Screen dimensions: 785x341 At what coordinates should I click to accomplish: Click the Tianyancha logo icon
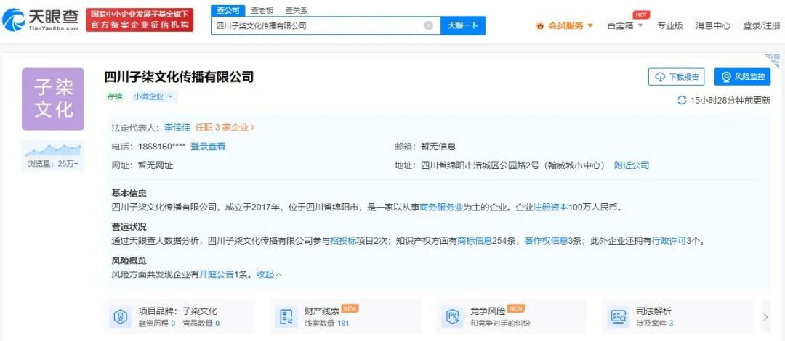pos(15,20)
